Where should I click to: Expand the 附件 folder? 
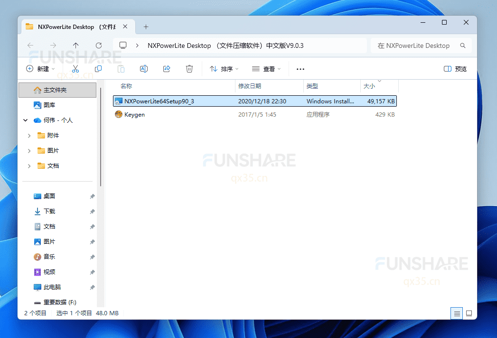(29, 136)
